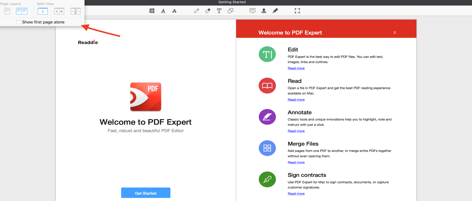Click the blue Merge Files icon
The width and height of the screenshot is (472, 201).
[267, 148]
